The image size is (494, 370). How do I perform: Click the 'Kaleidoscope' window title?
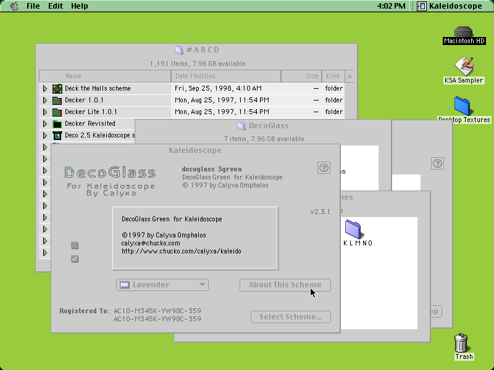tap(195, 150)
